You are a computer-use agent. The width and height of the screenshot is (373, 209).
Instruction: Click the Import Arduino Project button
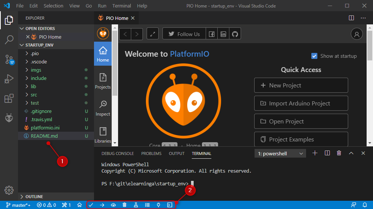point(301,103)
